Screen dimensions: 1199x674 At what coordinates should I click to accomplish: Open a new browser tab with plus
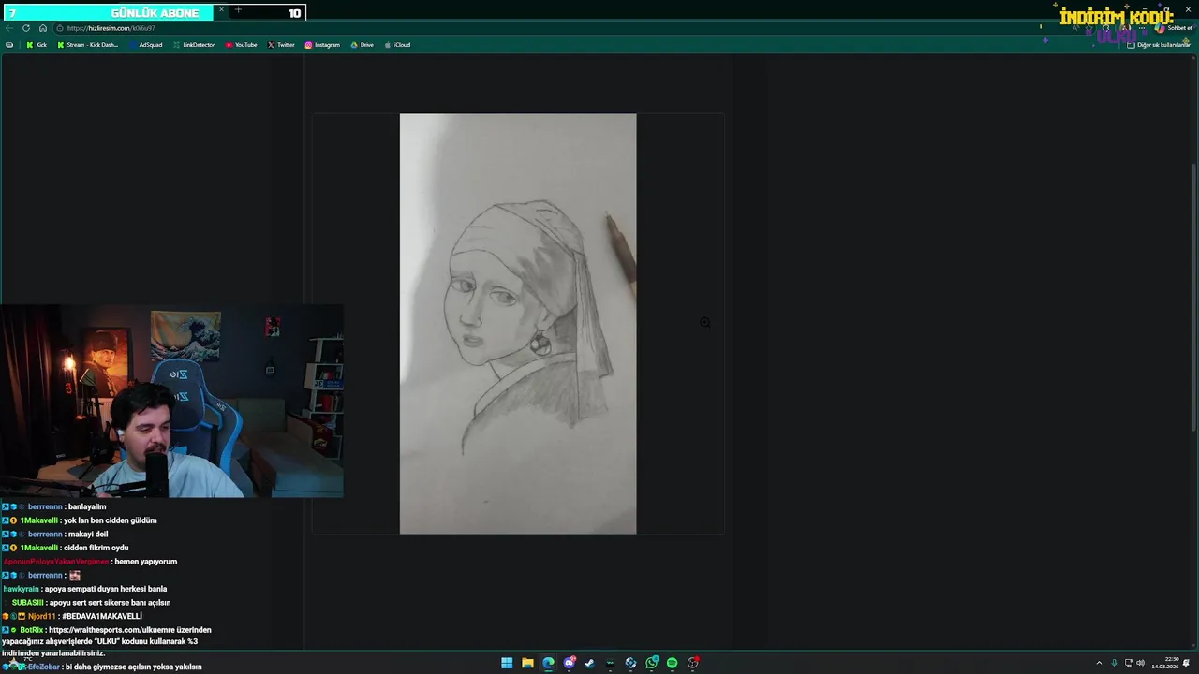pos(238,10)
